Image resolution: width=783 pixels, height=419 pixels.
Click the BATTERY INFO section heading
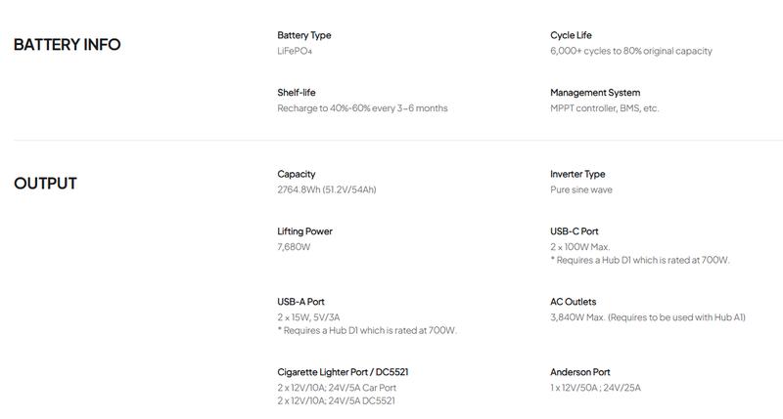(68, 44)
